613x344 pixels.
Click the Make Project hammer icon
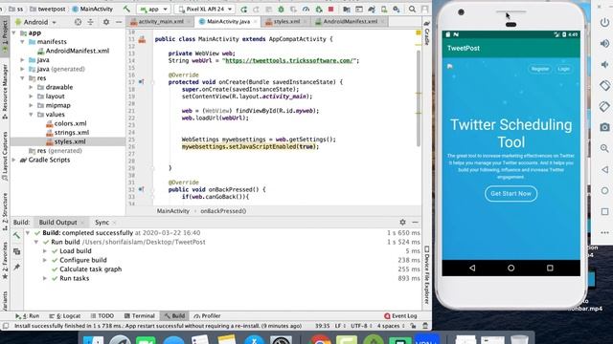point(126,9)
